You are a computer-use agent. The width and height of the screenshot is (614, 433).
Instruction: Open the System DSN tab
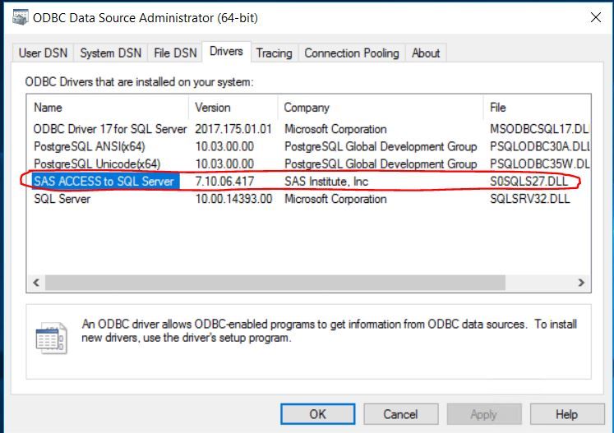coord(110,53)
